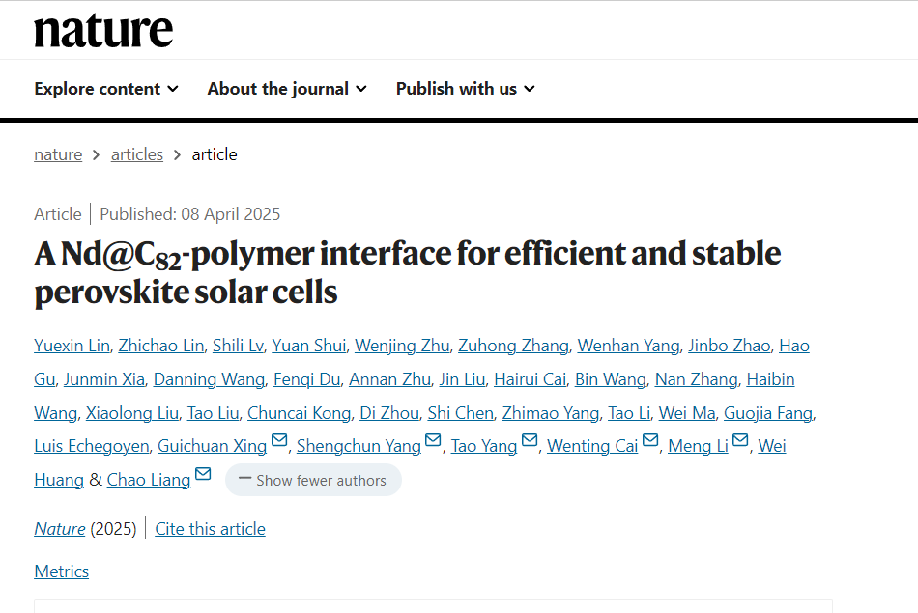Image resolution: width=918 pixels, height=613 pixels.
Task: Collapse list with Show fewer authors
Action: click(313, 480)
